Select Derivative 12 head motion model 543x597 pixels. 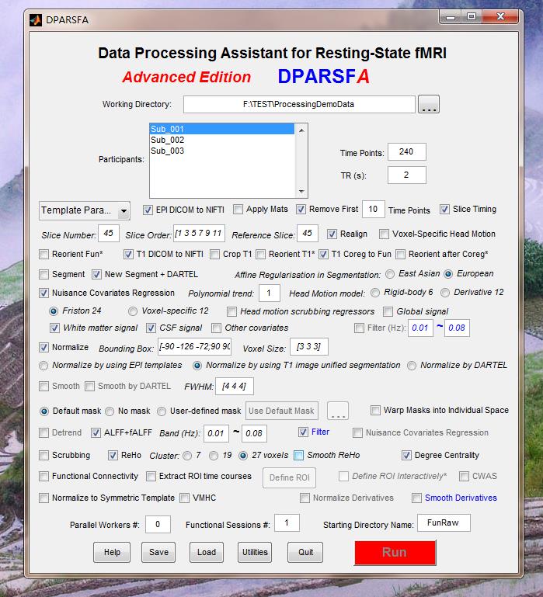tap(444, 293)
